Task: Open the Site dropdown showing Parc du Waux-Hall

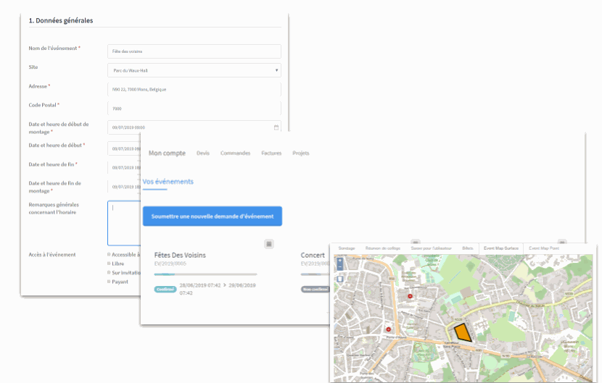Action: click(x=194, y=70)
